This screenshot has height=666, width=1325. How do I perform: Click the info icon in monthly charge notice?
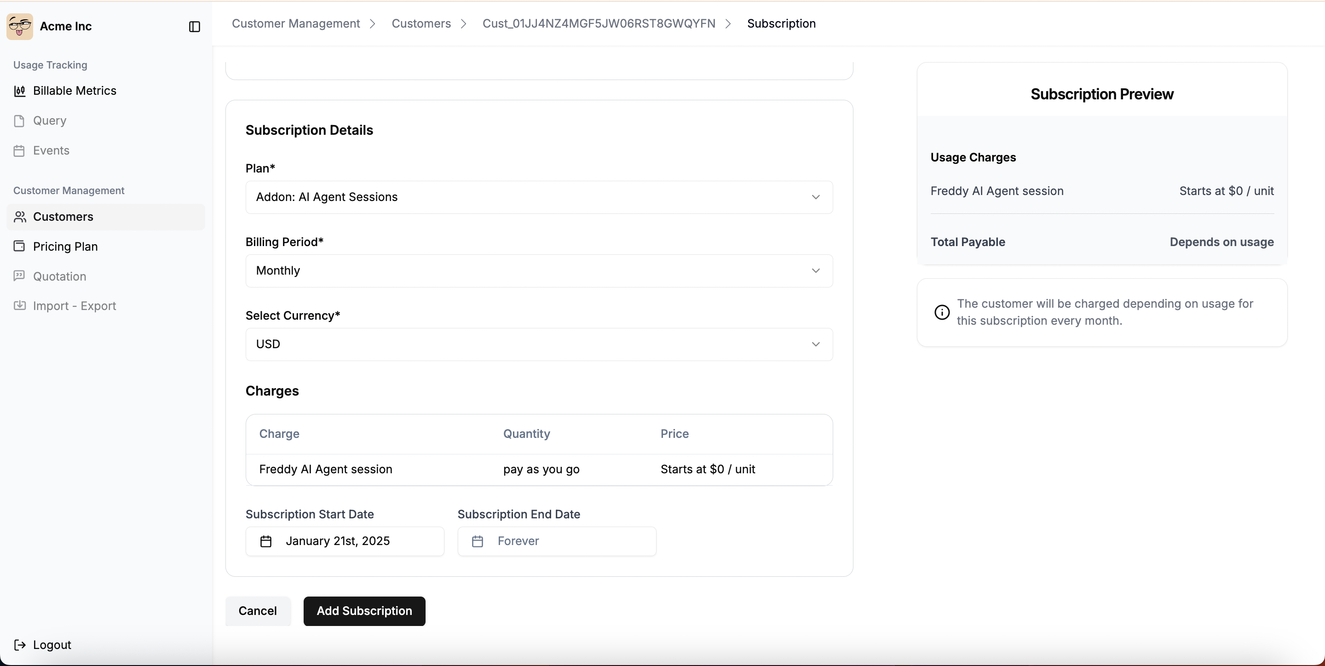(941, 312)
